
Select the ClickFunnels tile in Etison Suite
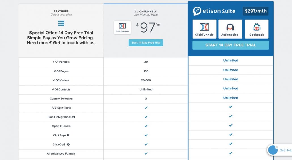[204, 29]
